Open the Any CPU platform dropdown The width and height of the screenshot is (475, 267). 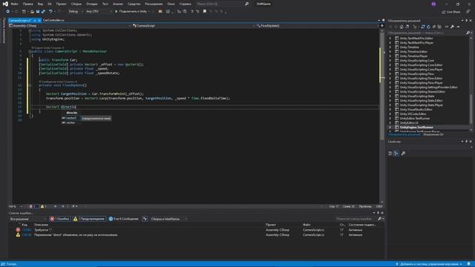pos(99,12)
